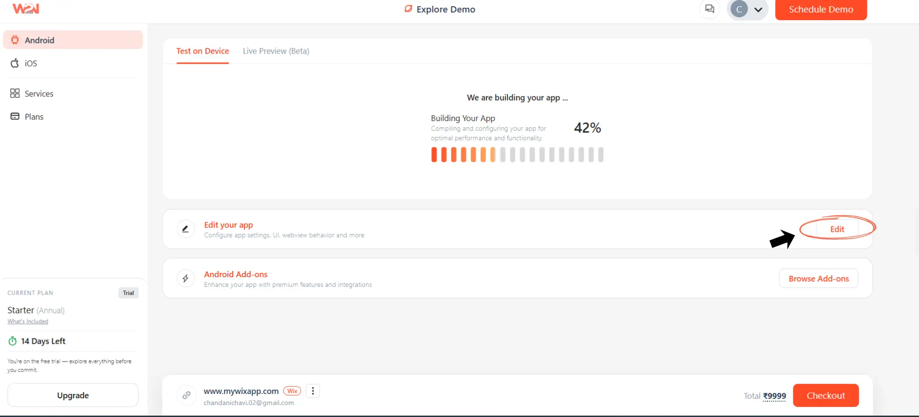Screen dimensions: 919x417
Task: Open the chat messages icon
Action: (x=710, y=9)
